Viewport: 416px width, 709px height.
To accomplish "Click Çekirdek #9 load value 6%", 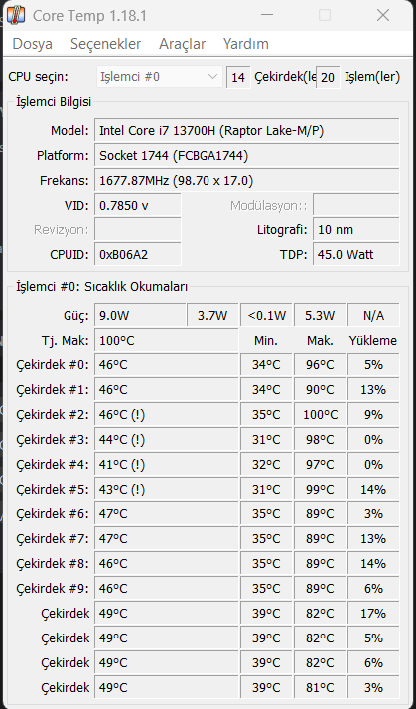I will pos(373,589).
